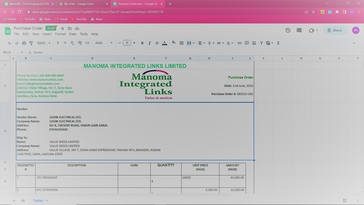364x205 pixels.
Task: Redo the last action
Action: click(x=17, y=43)
